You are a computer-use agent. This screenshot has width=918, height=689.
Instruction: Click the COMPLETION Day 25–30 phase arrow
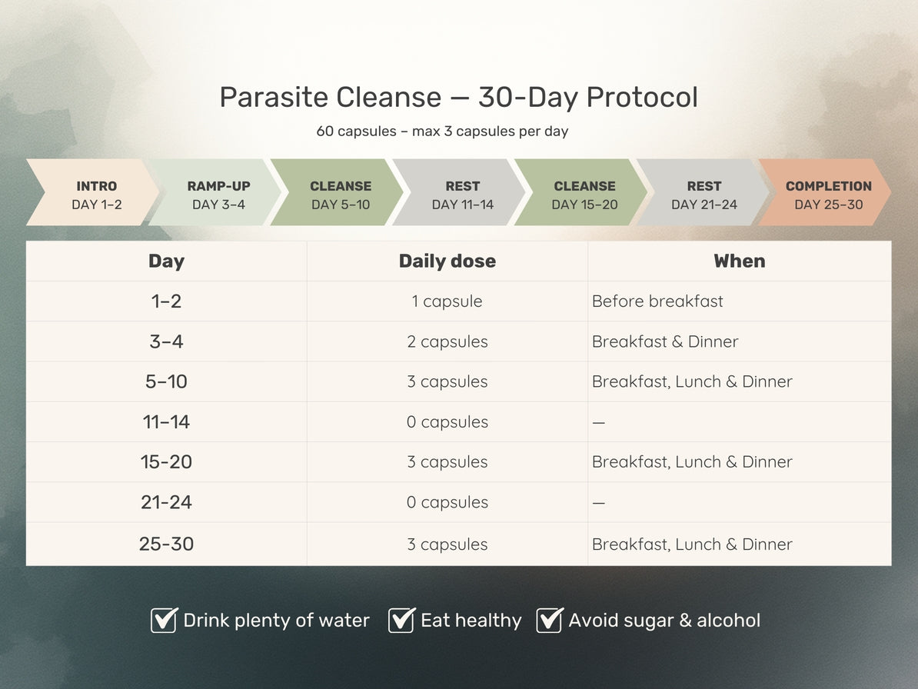825,195
